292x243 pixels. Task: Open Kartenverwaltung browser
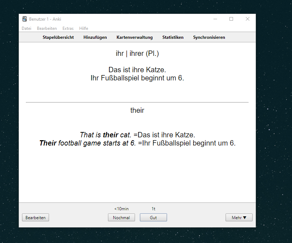coord(134,37)
